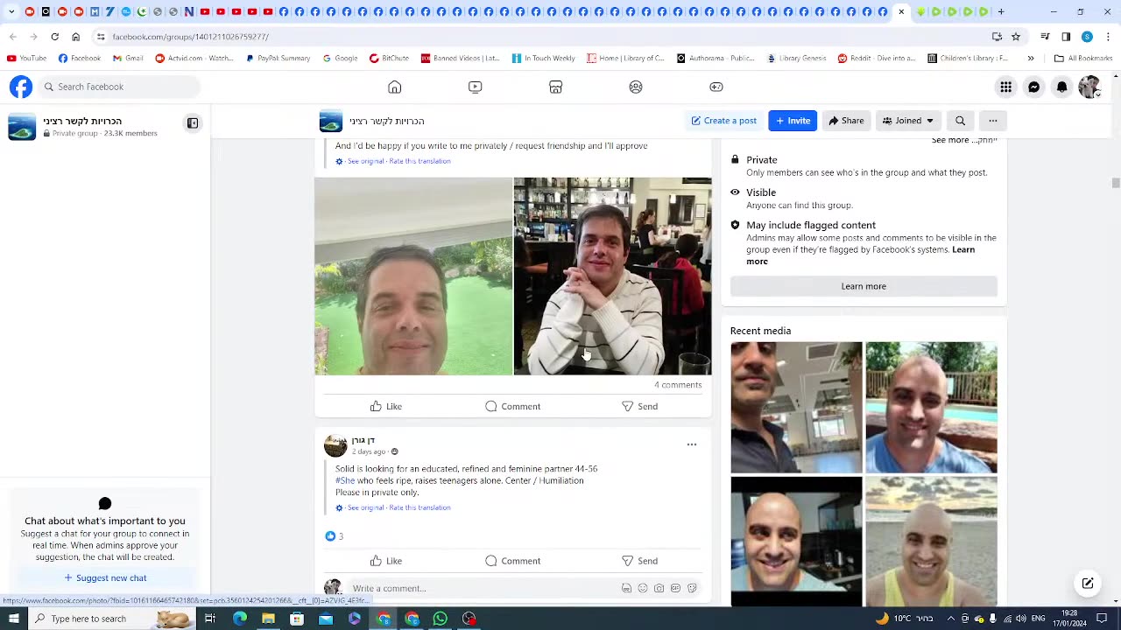Viewport: 1121px width, 630px height.
Task: Like the post with two photos
Action: [x=386, y=406]
